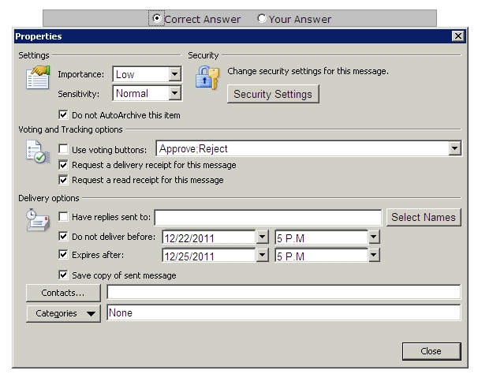The height and width of the screenshot is (374, 478).
Task: Click the Security Settings button
Action: 273,94
